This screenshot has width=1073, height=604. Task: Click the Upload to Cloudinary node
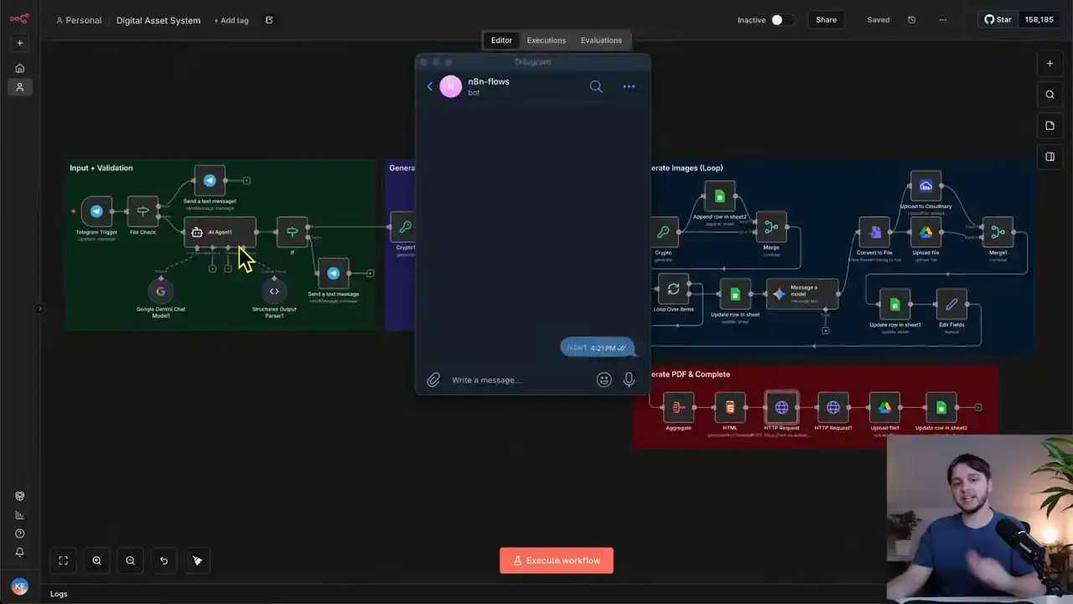tap(925, 186)
